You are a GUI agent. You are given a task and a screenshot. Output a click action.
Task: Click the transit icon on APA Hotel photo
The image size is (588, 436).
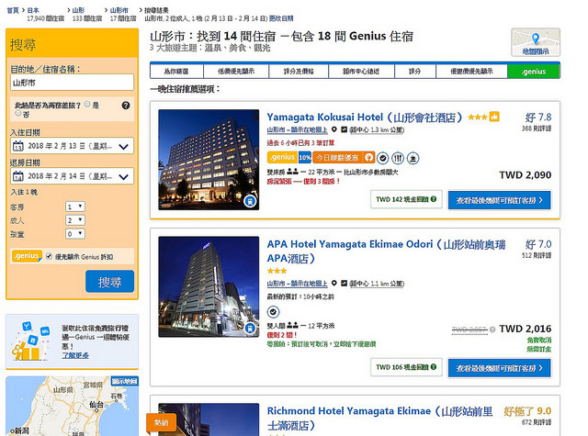pos(250,329)
